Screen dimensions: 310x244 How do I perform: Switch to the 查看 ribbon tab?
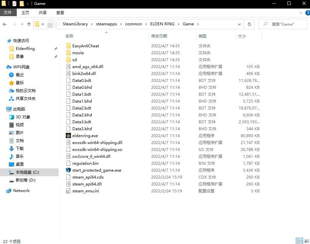point(60,12)
